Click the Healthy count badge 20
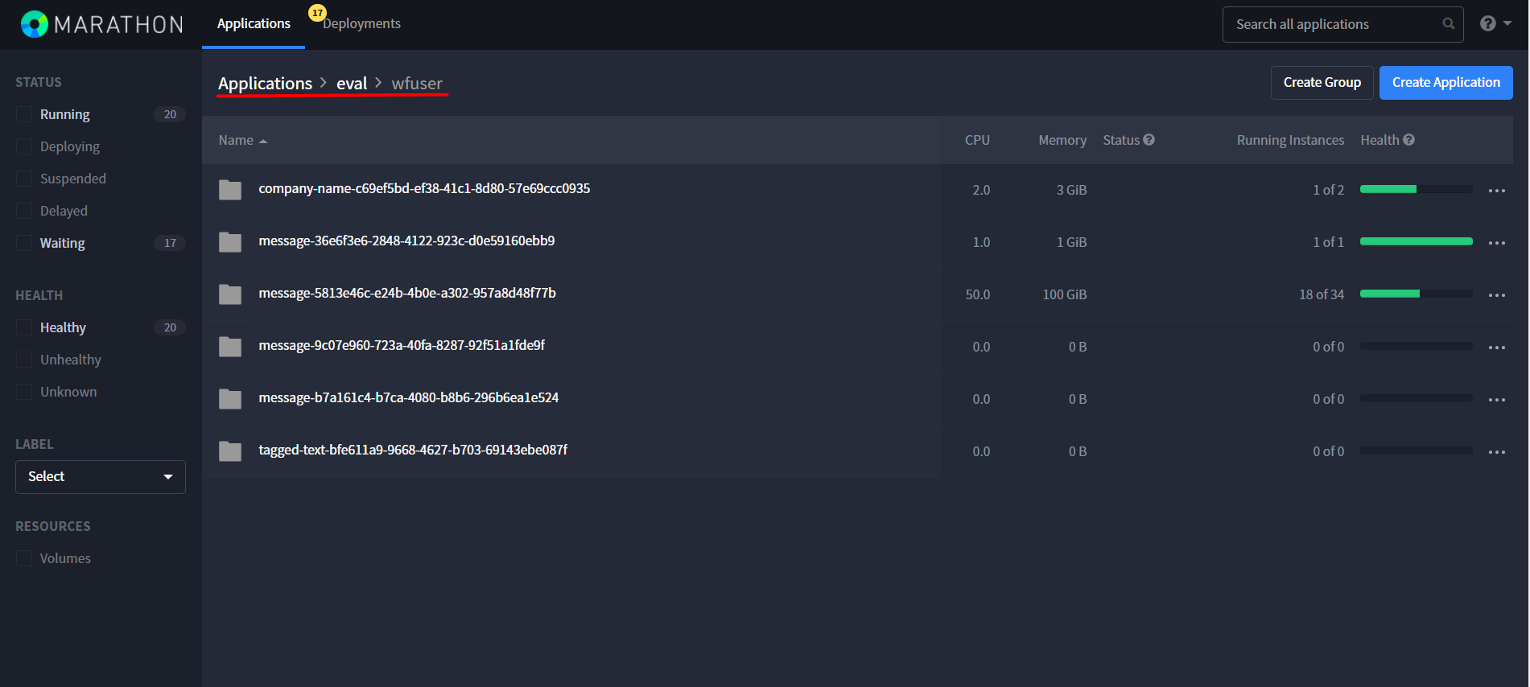Viewport: 1530px width, 687px height. pos(170,327)
